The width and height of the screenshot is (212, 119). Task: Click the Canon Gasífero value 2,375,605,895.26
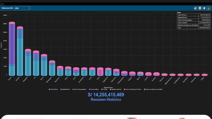pyautogui.click(x=204, y=23)
